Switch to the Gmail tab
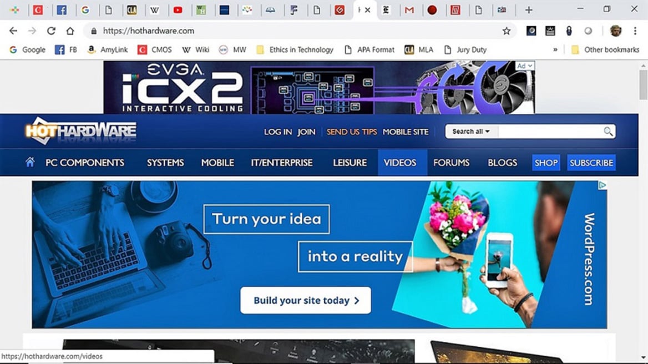This screenshot has height=364, width=648. tap(409, 10)
